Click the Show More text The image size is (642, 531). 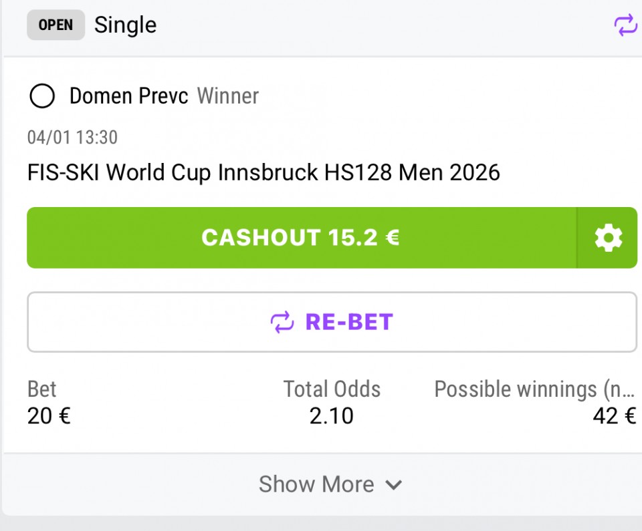click(316, 484)
